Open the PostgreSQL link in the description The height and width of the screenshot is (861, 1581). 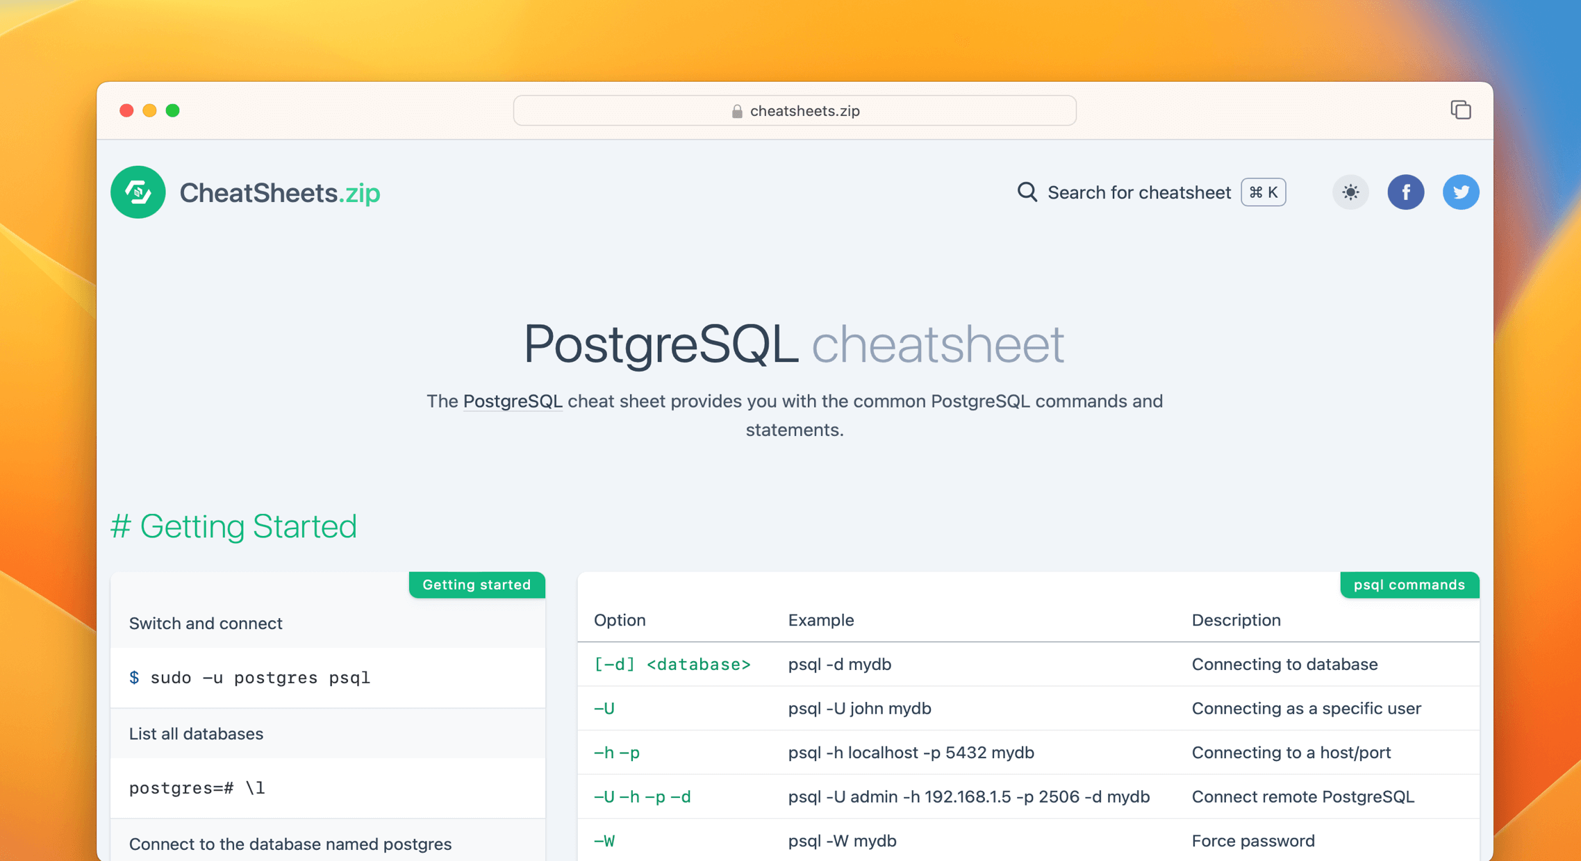pos(513,401)
